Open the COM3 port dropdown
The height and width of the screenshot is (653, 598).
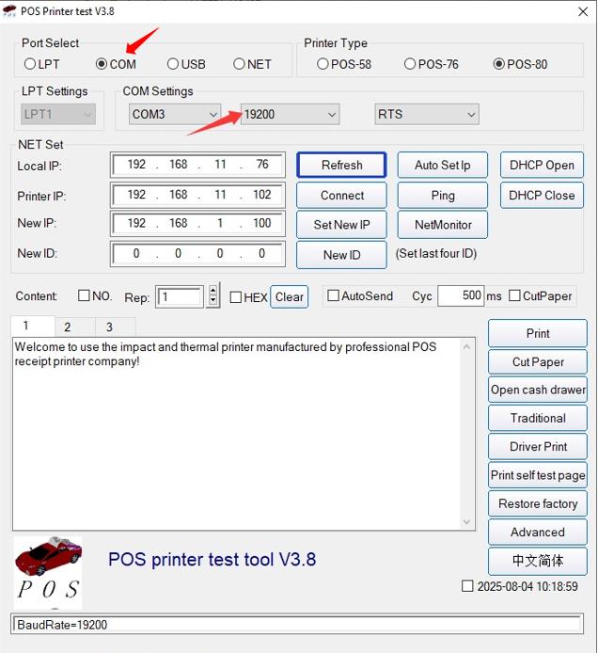point(174,114)
